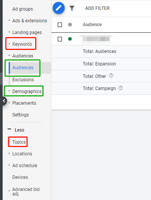Tick the select-all checkbox in the header
The width and height of the screenshot is (151, 200).
60,25
